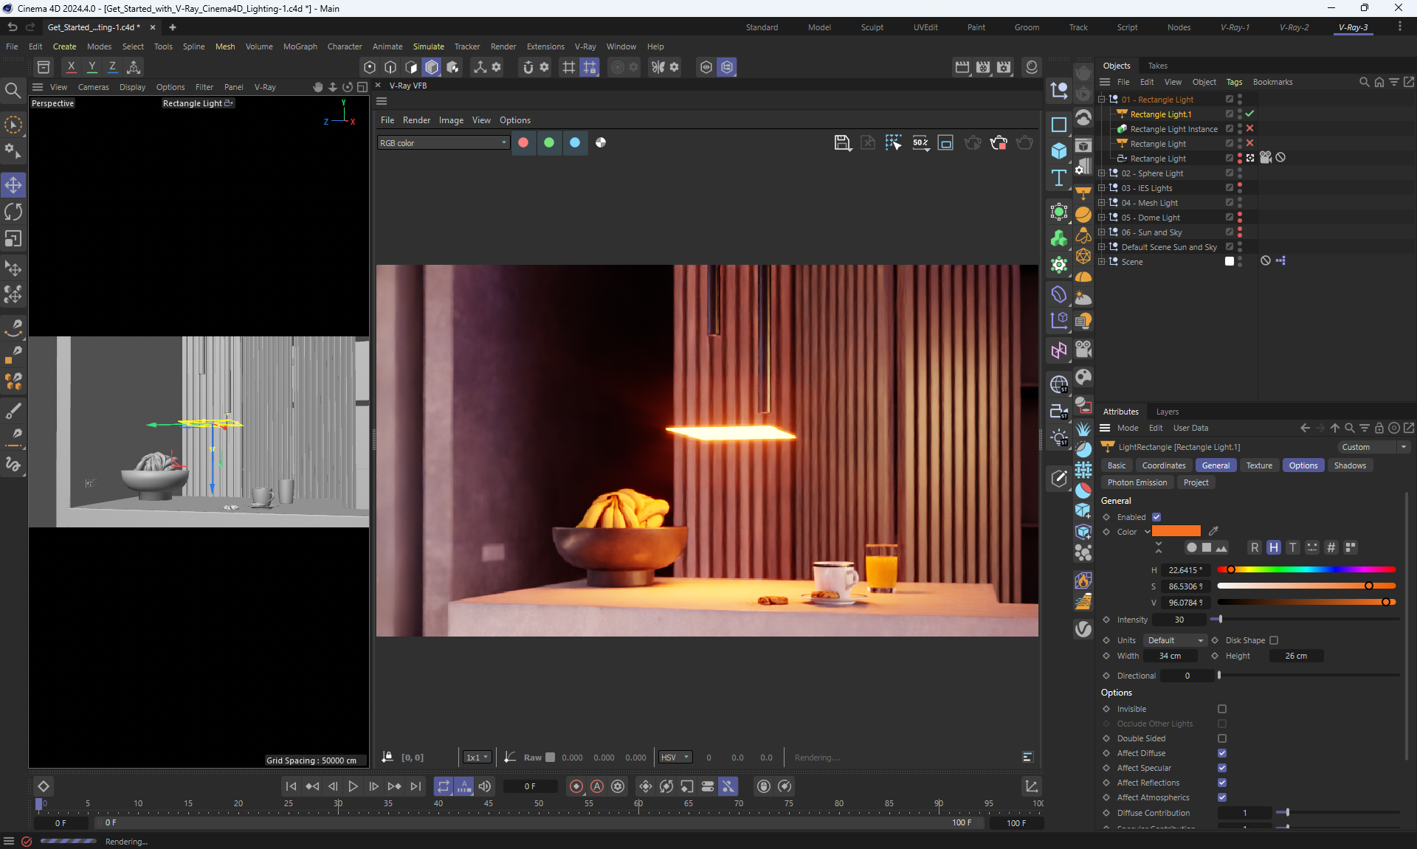The height and width of the screenshot is (849, 1417).
Task: Open the RGB color channel dropdown
Action: click(443, 143)
